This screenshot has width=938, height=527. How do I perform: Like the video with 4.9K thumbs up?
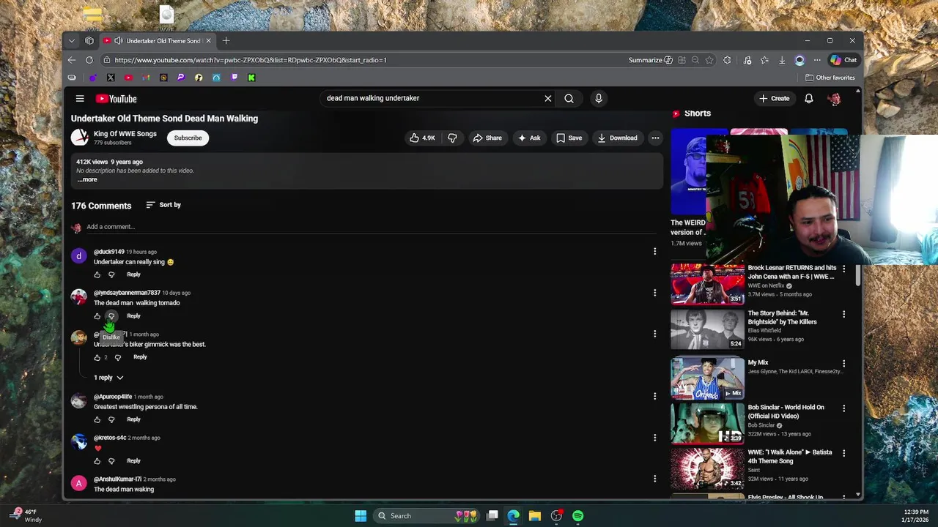tap(422, 138)
